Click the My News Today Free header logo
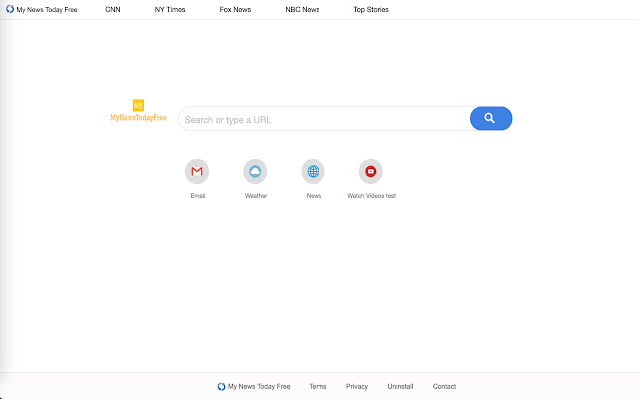 42,9
